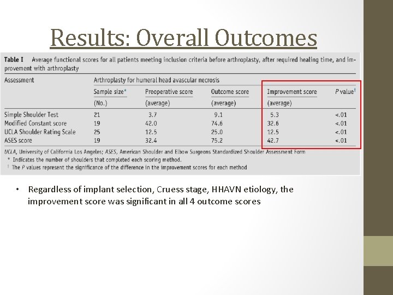The height and width of the screenshot is (295, 393).
Task: Click preoperative score 3.7
Action: coord(153,115)
